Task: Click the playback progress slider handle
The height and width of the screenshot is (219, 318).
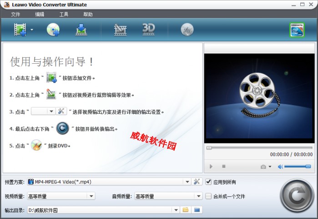Action: 209,148
